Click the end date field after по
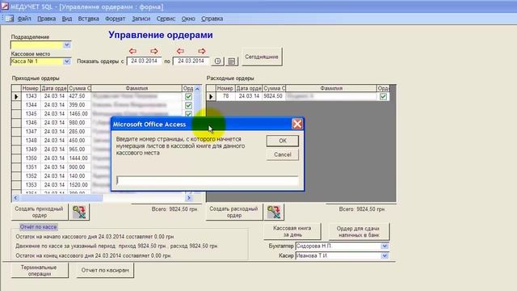The image size is (517, 291). pos(191,61)
